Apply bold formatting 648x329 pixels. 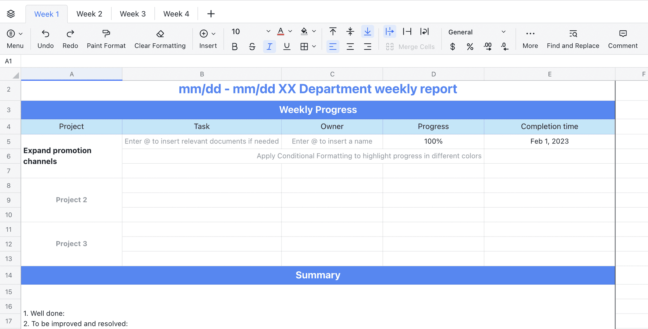click(234, 47)
